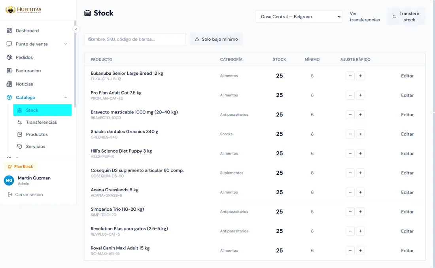Screen dimensions: 435x268
Task: Click the Stock page title icon
Action: (87, 13)
